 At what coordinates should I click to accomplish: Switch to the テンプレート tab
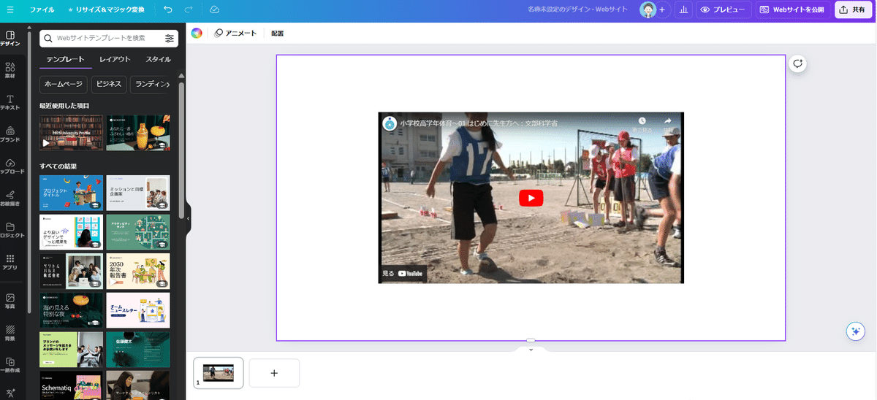[x=65, y=59]
